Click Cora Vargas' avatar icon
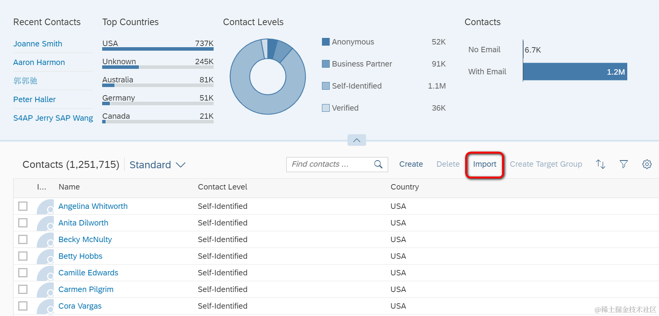 pyautogui.click(x=46, y=306)
